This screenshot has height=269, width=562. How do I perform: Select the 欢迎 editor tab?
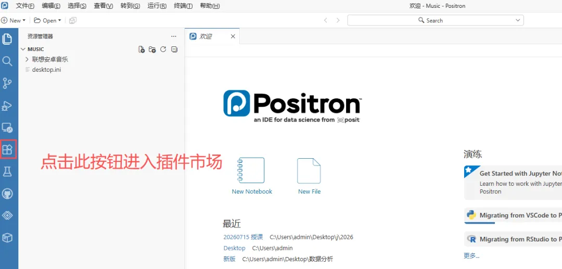pyautogui.click(x=212, y=36)
